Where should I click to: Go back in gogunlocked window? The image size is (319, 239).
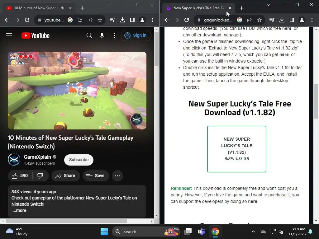(x=167, y=20)
